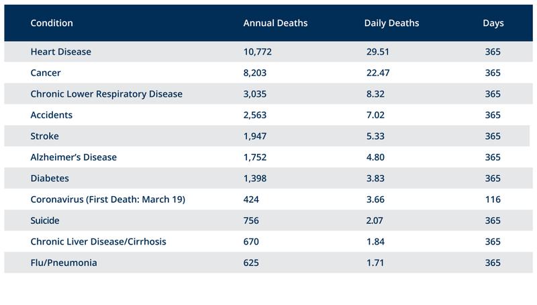Click Coronavirus days value 116

click(x=493, y=200)
